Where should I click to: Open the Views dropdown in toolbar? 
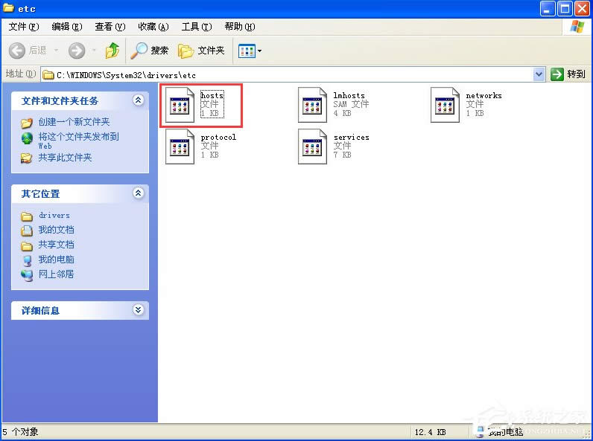coord(250,51)
